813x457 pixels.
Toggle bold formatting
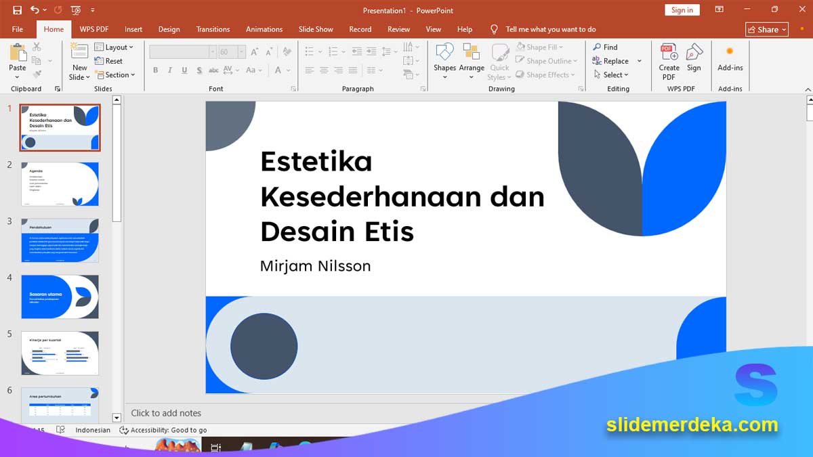(155, 70)
